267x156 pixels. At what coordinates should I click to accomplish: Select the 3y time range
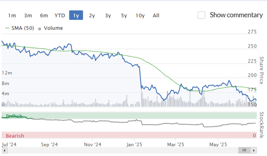point(108,16)
